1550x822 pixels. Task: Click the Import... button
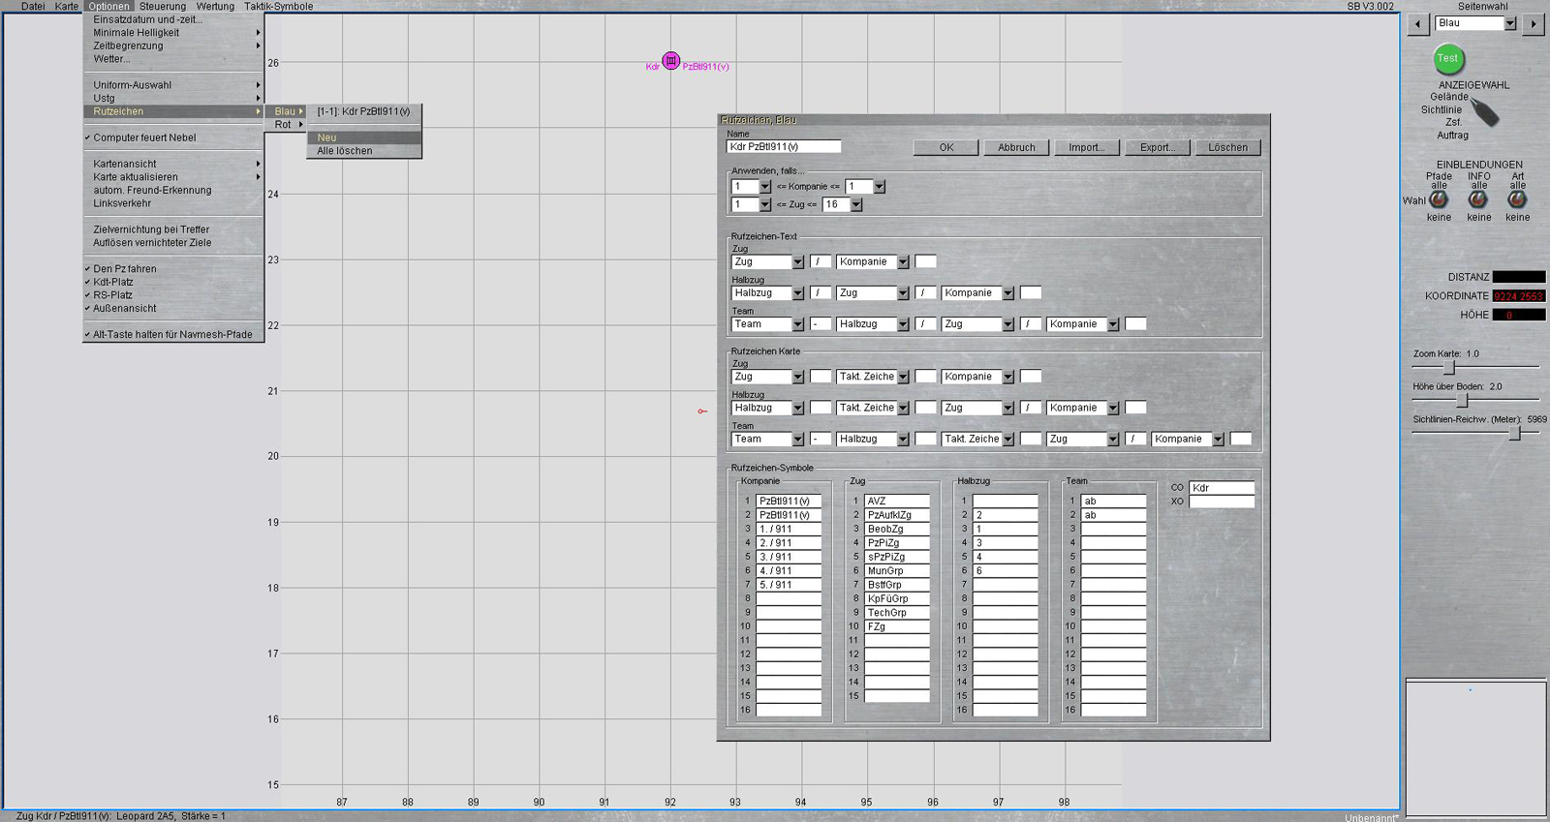click(x=1086, y=148)
